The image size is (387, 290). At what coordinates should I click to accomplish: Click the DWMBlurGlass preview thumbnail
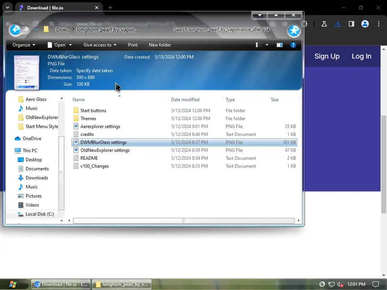coord(26,72)
